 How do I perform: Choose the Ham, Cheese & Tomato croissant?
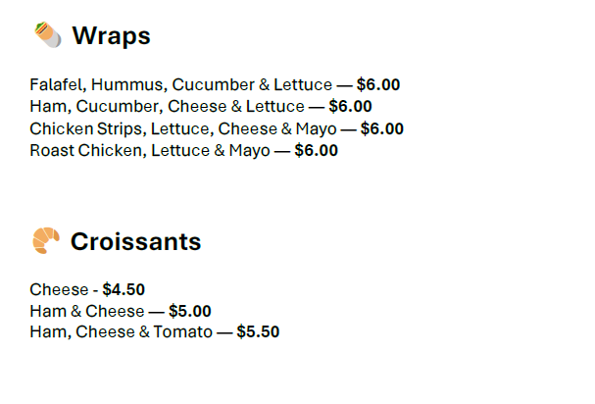[x=121, y=332]
